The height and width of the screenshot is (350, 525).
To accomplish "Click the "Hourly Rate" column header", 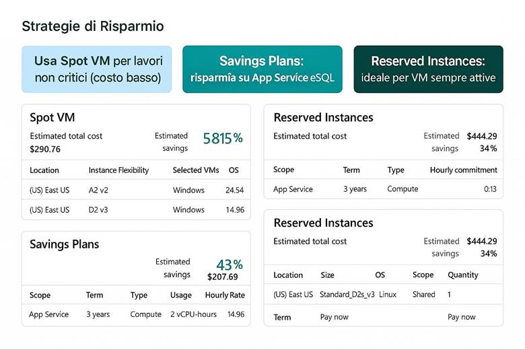I will [x=225, y=295].
